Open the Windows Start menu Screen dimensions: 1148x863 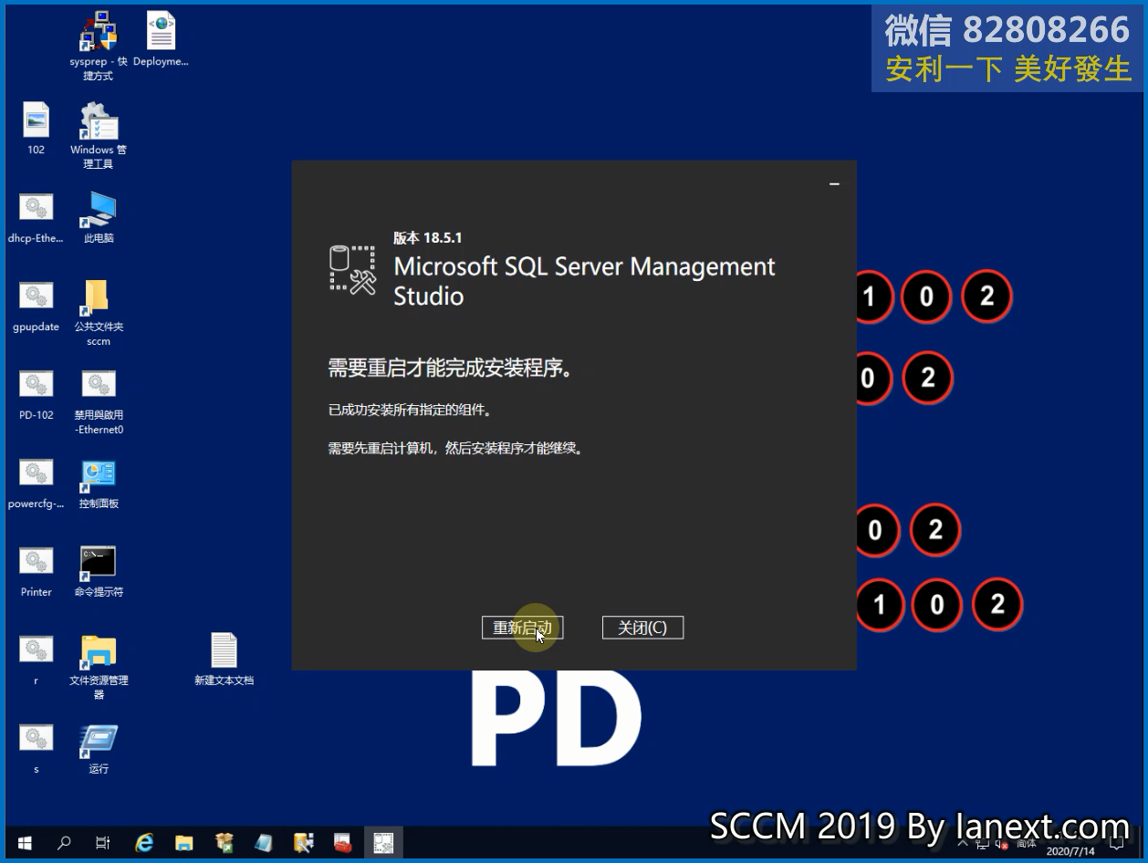tap(24, 843)
